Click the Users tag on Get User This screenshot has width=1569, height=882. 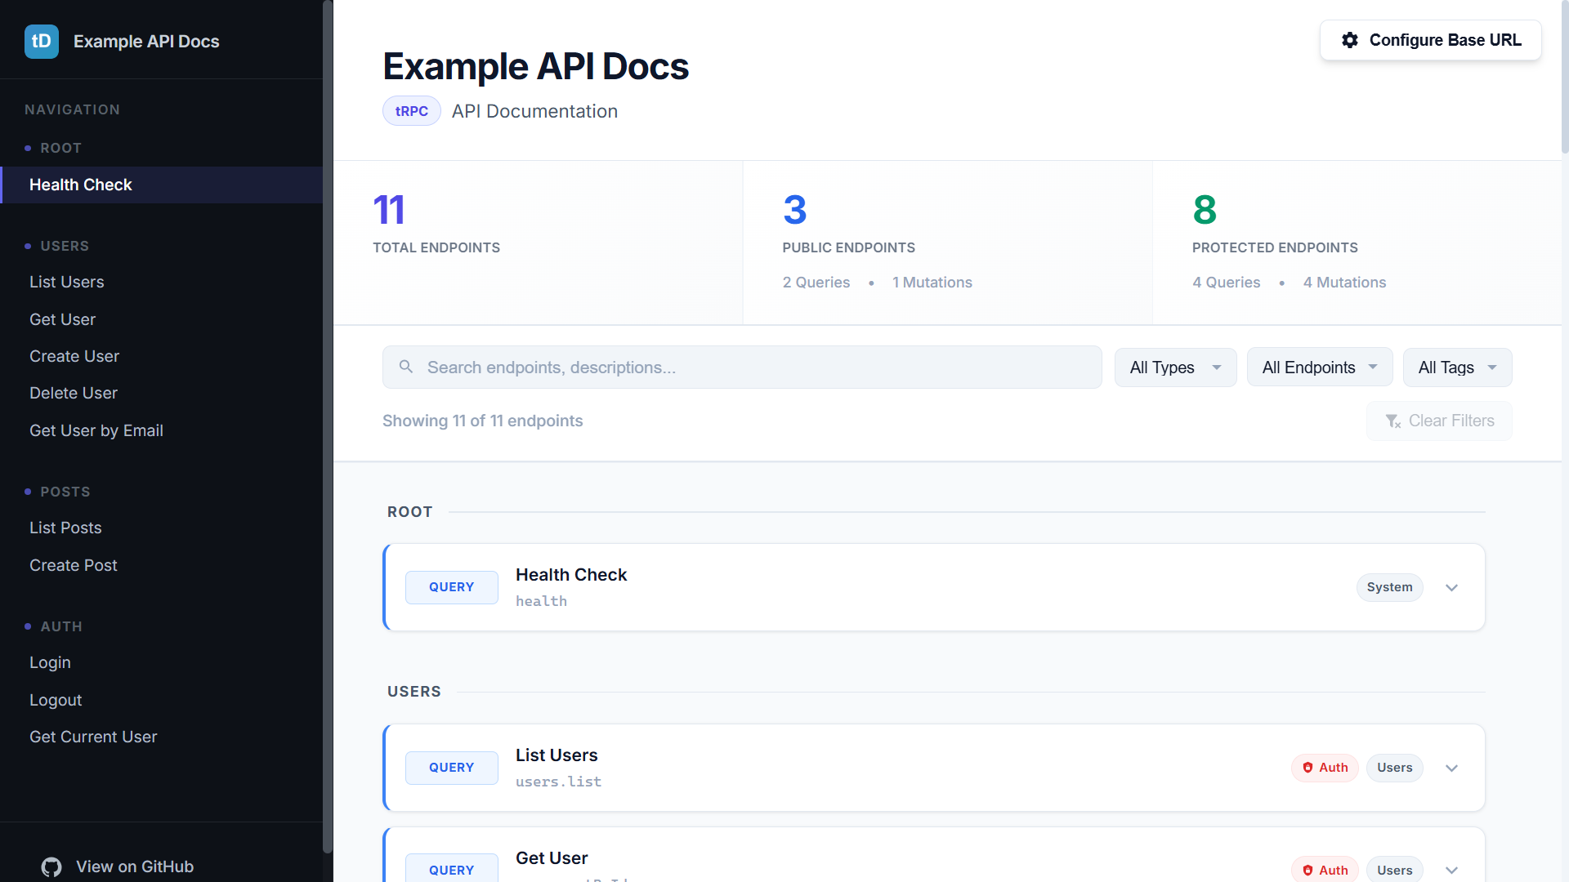(x=1394, y=871)
